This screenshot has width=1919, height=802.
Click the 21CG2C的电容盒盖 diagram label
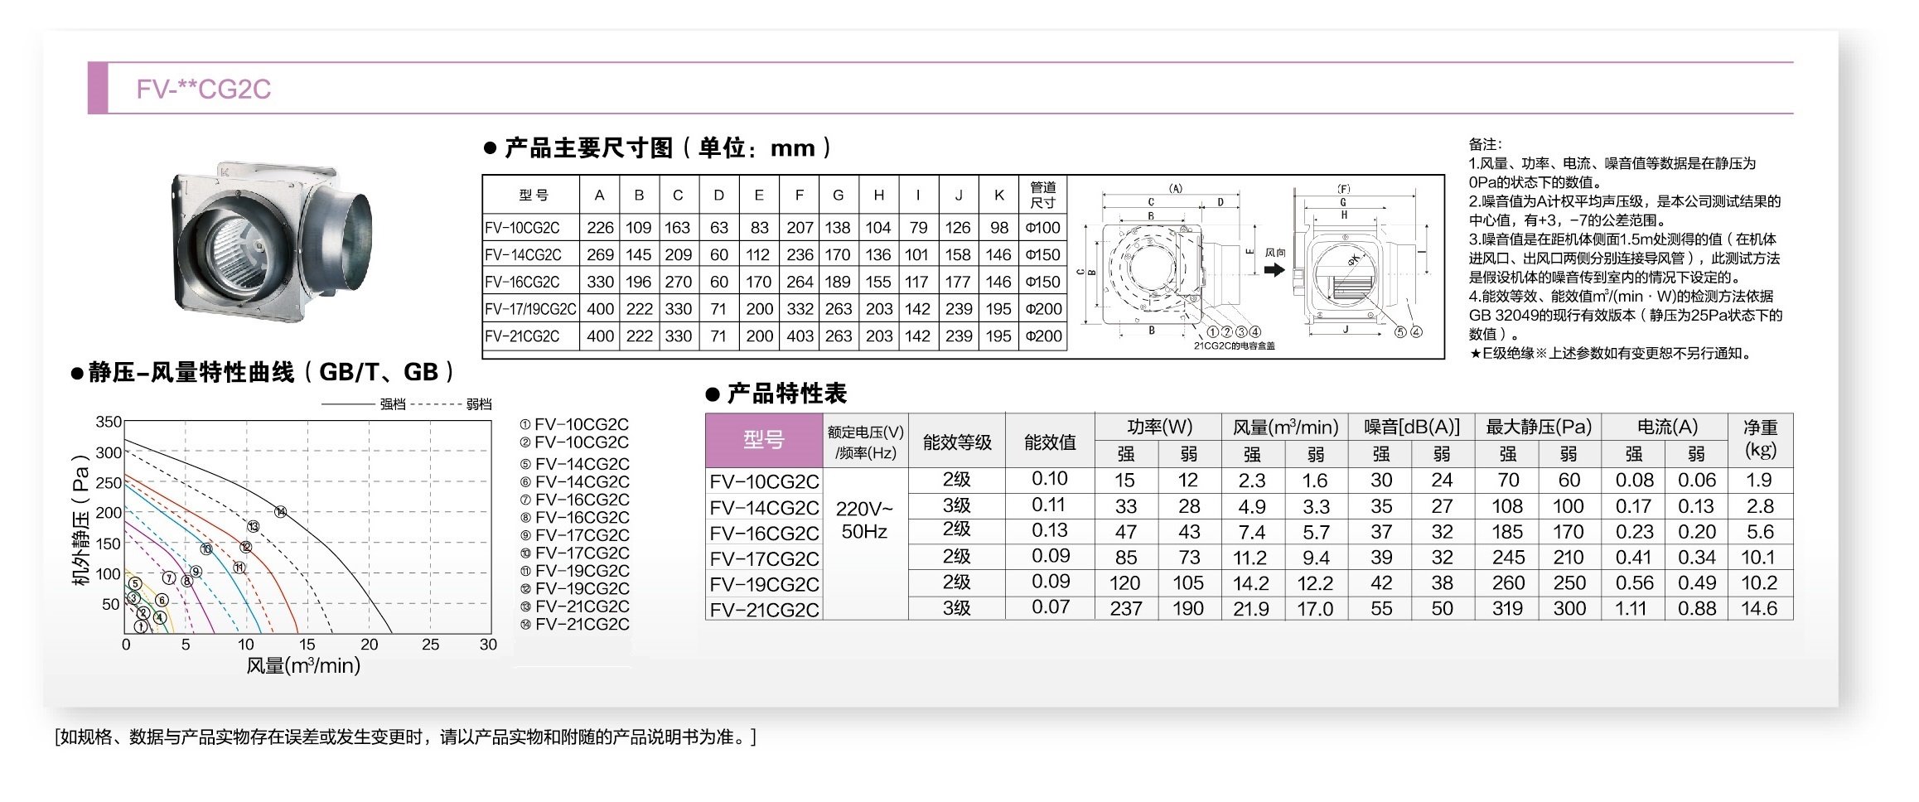point(1233,345)
